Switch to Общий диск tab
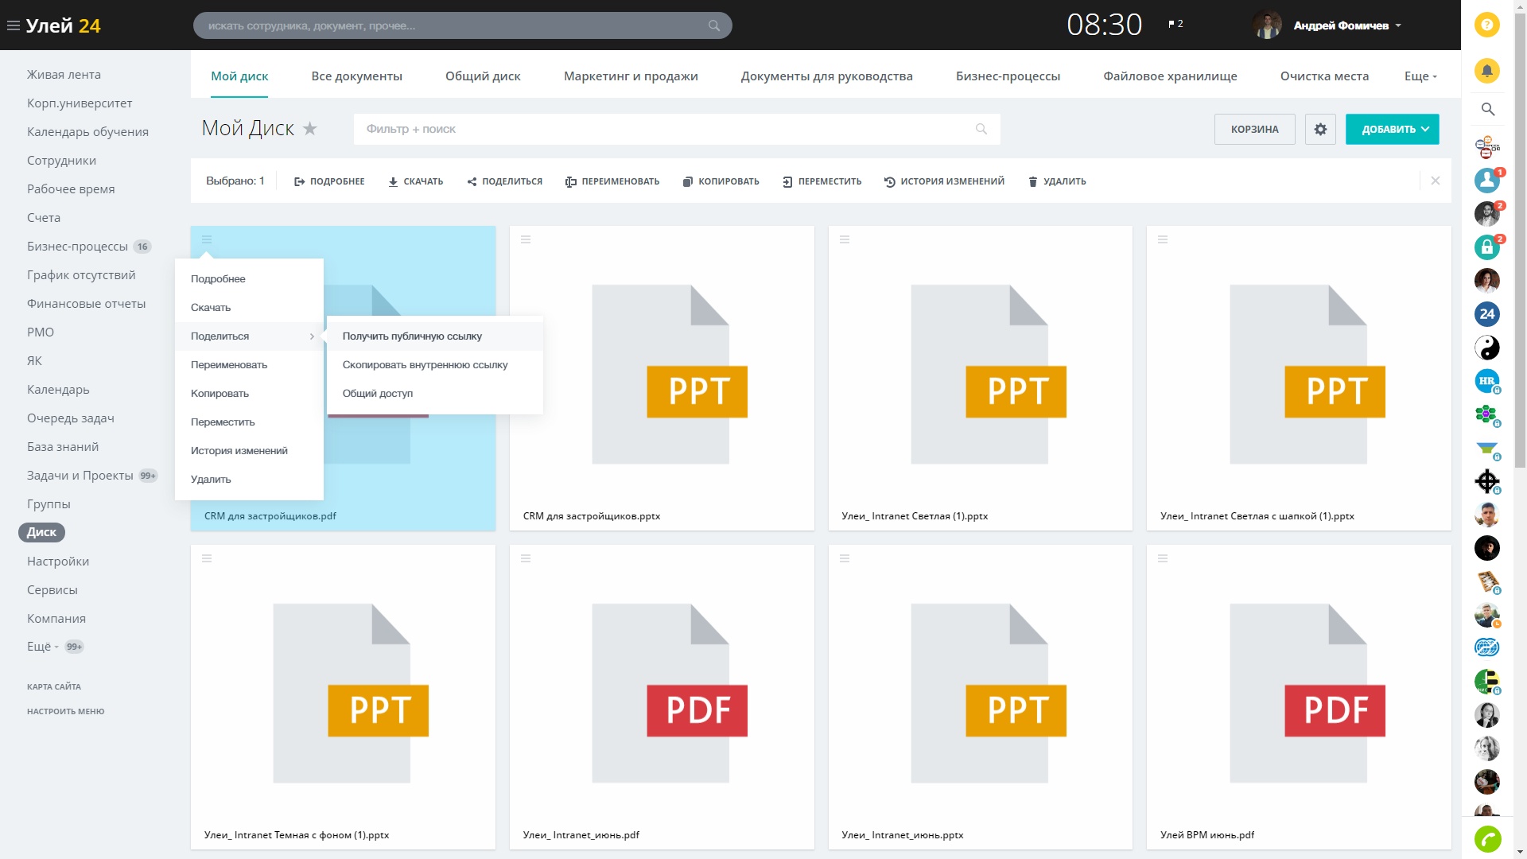Screen dimensions: 1527x859 click(x=483, y=76)
